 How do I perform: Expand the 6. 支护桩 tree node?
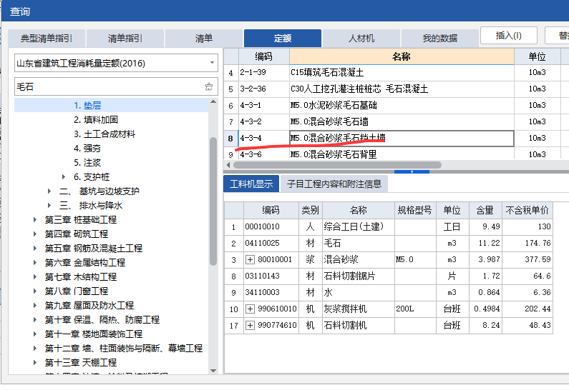coord(64,176)
